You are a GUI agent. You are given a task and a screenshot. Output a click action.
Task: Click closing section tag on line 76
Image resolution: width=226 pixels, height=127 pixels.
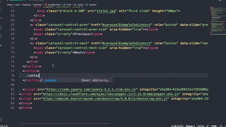(x=32, y=66)
